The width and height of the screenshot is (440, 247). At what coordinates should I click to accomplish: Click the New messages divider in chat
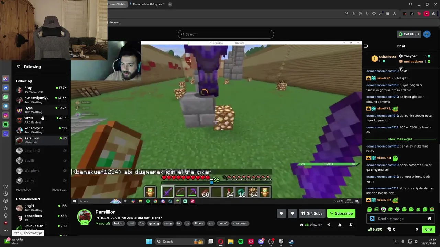400,139
